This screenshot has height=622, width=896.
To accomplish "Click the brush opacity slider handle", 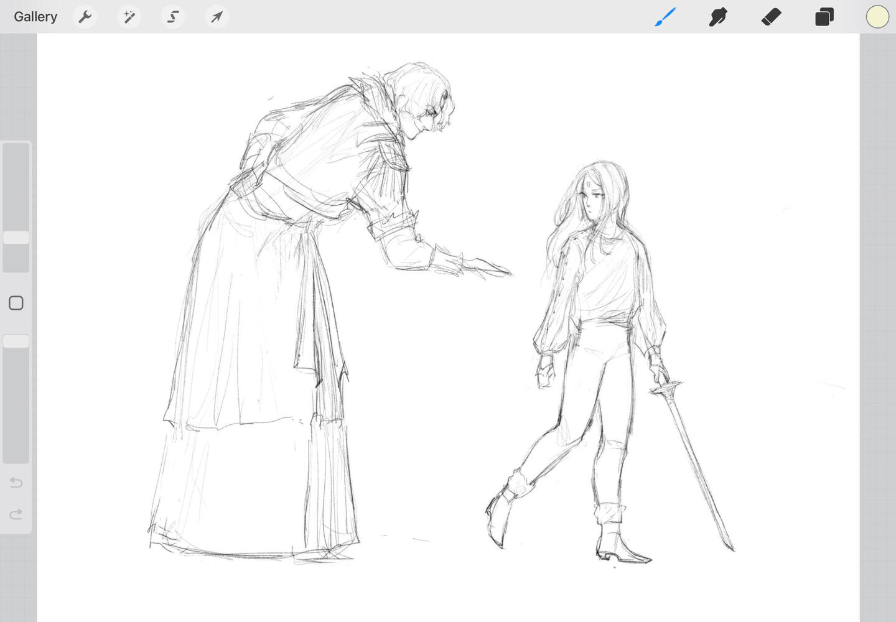I will (16, 341).
